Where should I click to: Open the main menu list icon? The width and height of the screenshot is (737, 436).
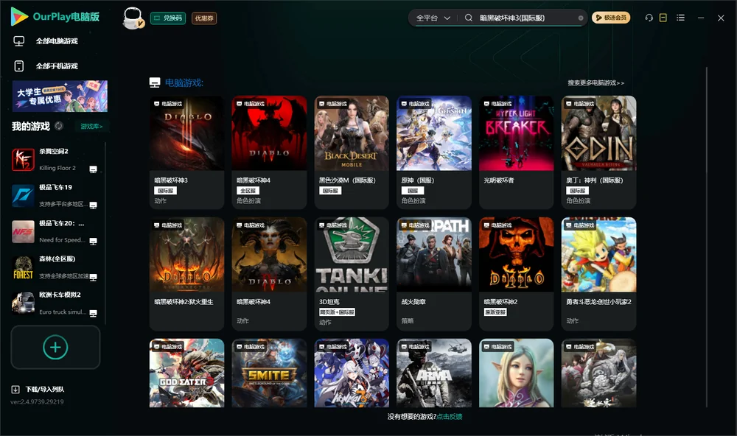point(680,18)
